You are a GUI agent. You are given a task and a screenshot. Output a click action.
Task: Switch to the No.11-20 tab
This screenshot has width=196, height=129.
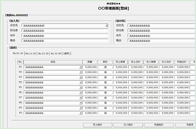tap(31, 54)
